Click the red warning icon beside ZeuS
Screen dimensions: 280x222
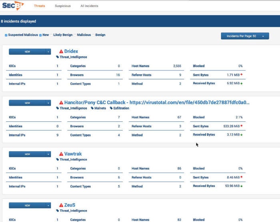coord(61,205)
